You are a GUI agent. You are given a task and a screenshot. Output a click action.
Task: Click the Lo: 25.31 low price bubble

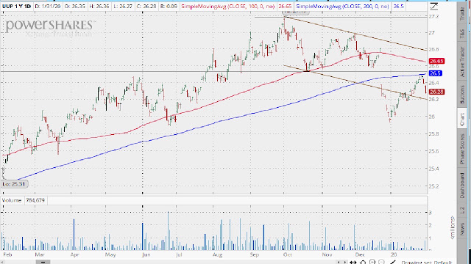[x=14, y=184]
